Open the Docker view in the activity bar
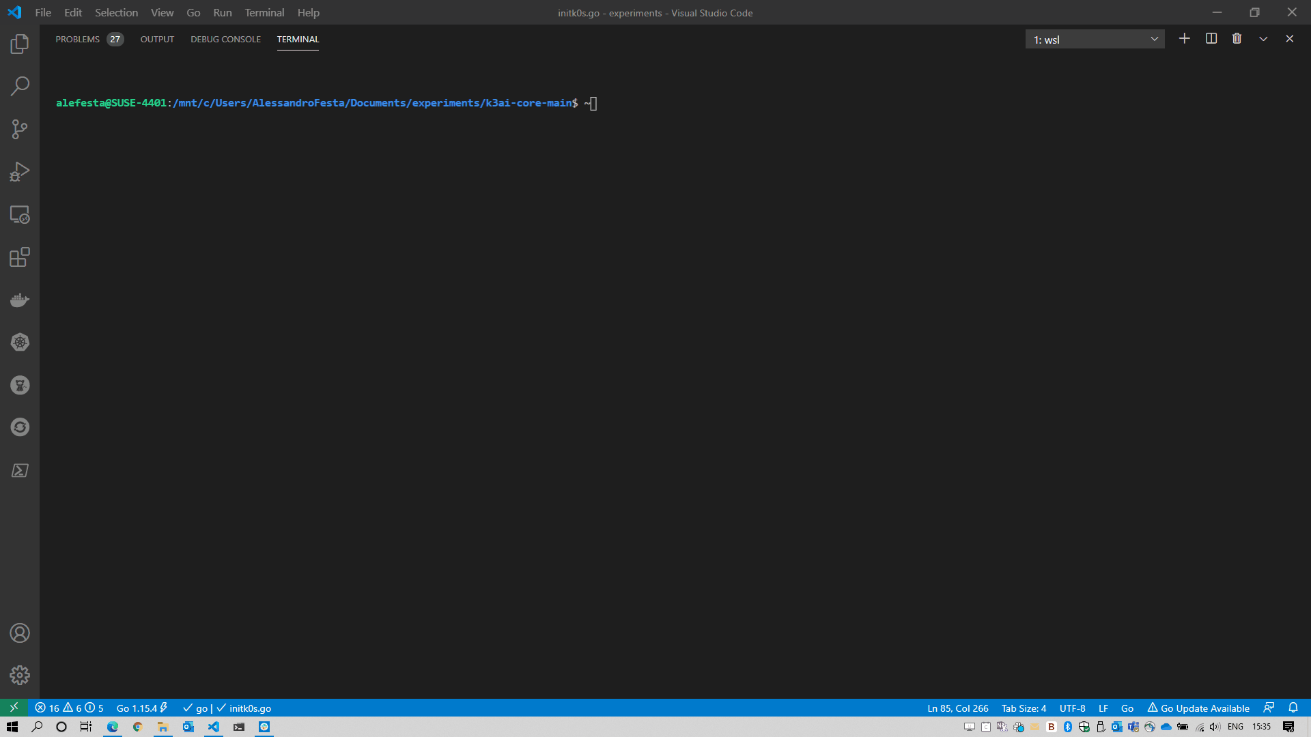This screenshot has width=1311, height=737. (x=20, y=300)
